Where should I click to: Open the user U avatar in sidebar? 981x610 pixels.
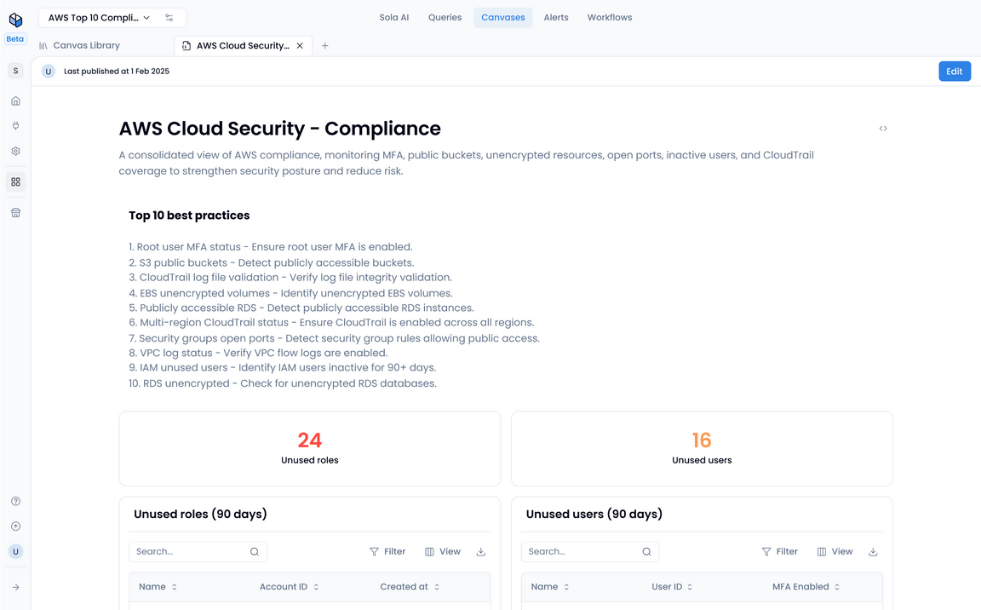[x=15, y=551]
